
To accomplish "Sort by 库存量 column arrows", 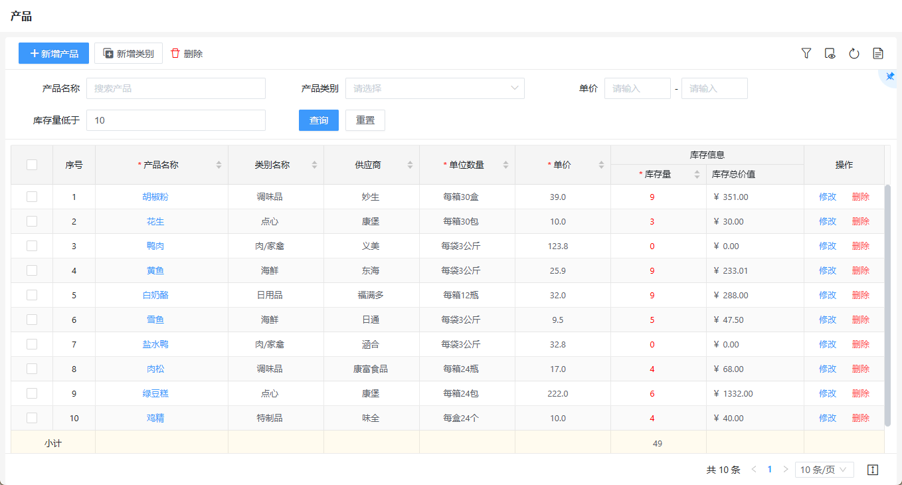I will 697,174.
